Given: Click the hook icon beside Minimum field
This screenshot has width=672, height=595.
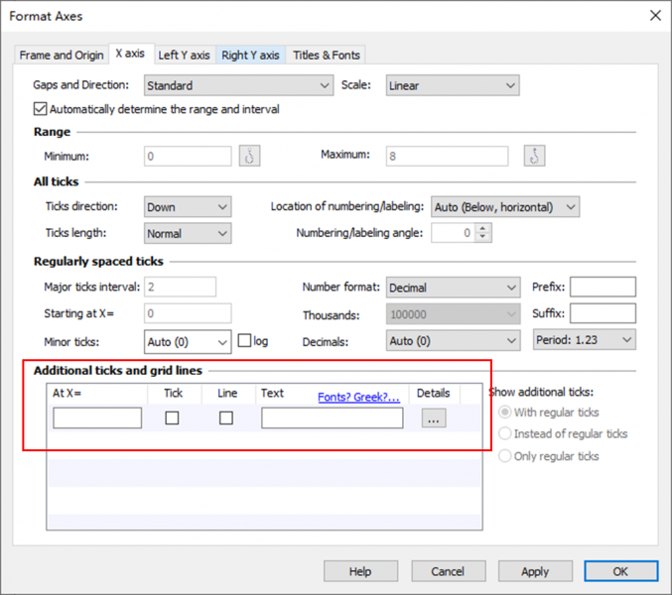Looking at the screenshot, I should click(x=249, y=156).
